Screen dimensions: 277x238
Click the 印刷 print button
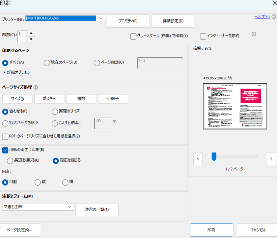click(x=211, y=230)
